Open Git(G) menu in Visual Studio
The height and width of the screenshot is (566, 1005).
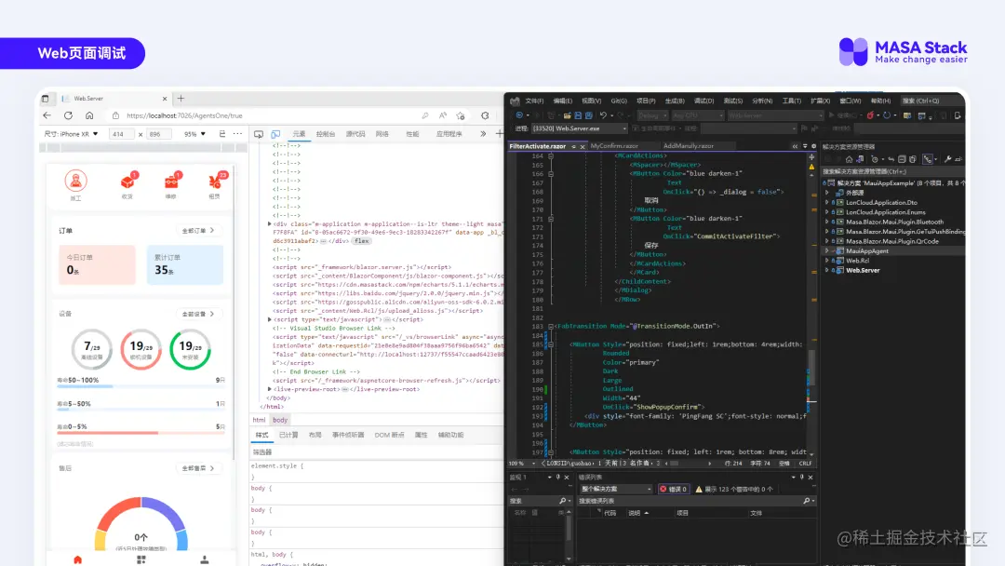619,101
